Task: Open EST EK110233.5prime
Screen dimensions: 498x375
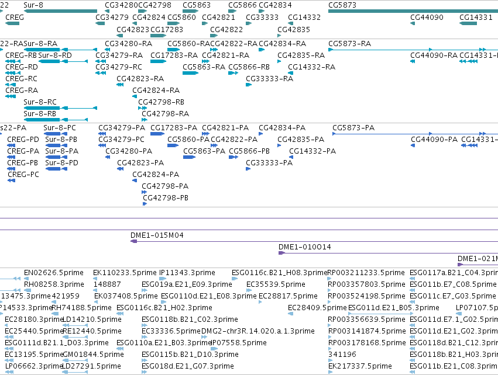Action: (x=125, y=273)
